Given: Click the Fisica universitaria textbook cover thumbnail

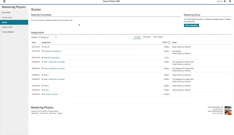Looking at the screenshot, I should pyautogui.click(x=228, y=111).
